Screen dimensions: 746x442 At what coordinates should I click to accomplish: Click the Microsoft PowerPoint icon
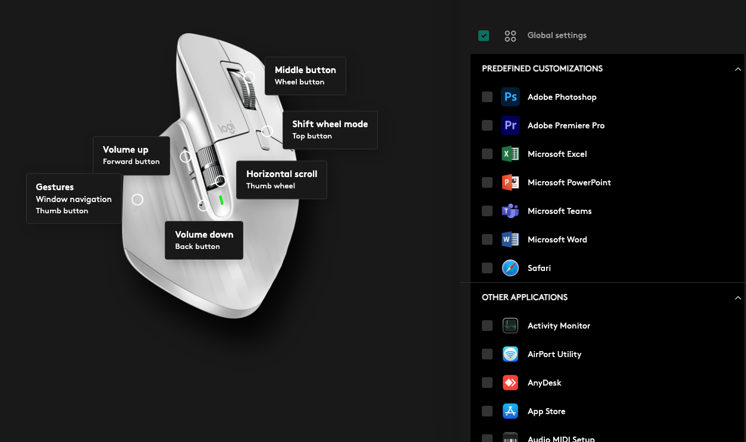tap(510, 182)
